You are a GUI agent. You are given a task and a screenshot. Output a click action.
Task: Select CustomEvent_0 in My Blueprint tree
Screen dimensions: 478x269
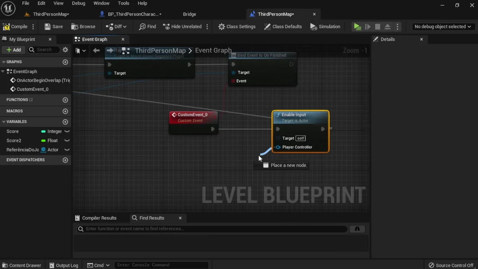[x=29, y=89]
